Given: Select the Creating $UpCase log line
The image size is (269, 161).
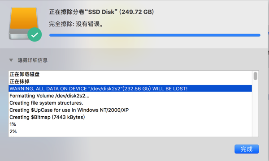Looking at the screenshot, I should point(130,110).
